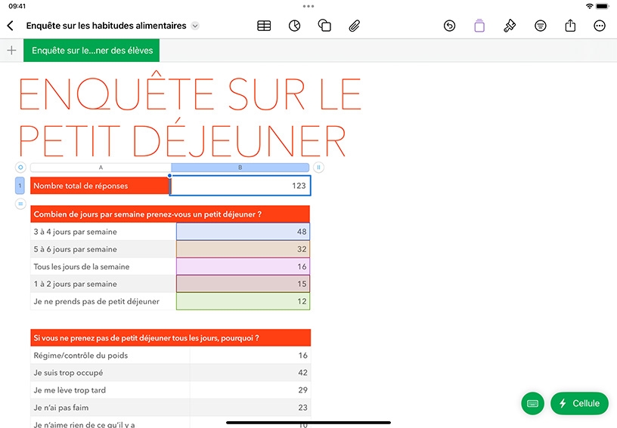
Task: Tap the purple paste clipboard icon
Action: pos(479,26)
